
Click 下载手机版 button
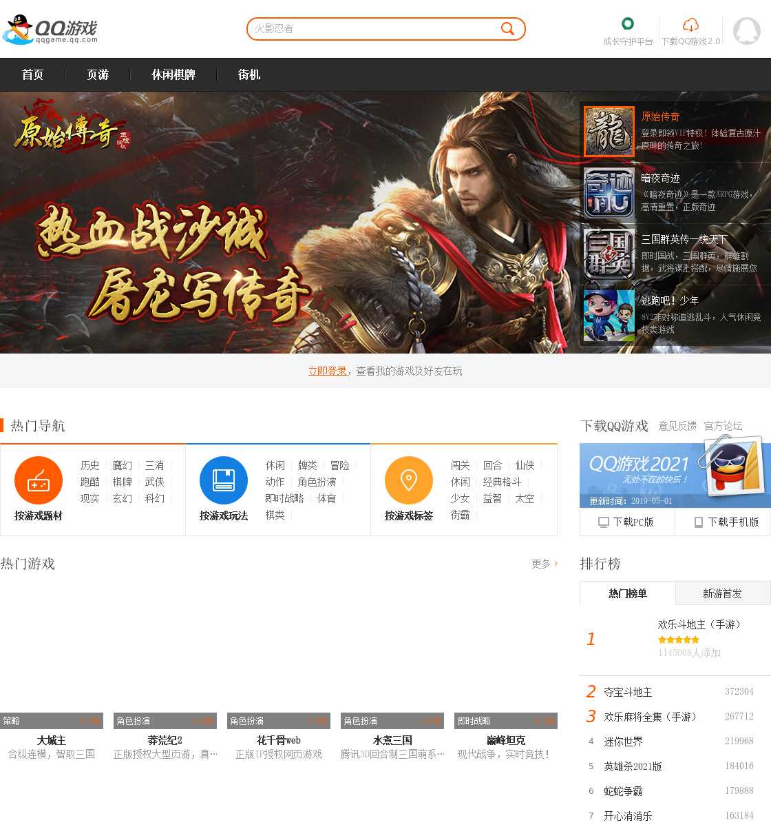tap(727, 522)
